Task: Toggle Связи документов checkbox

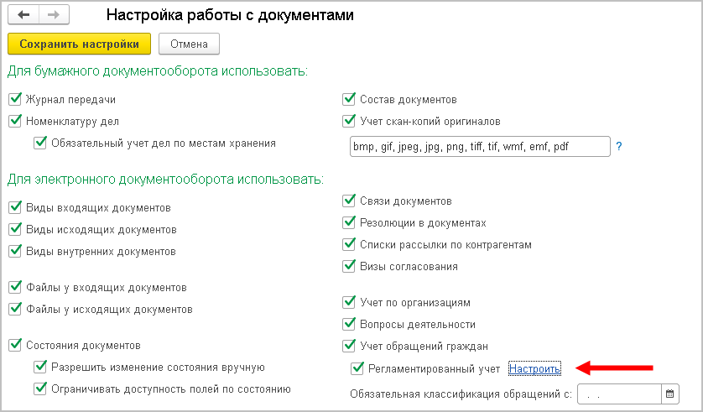Action: 350,201
